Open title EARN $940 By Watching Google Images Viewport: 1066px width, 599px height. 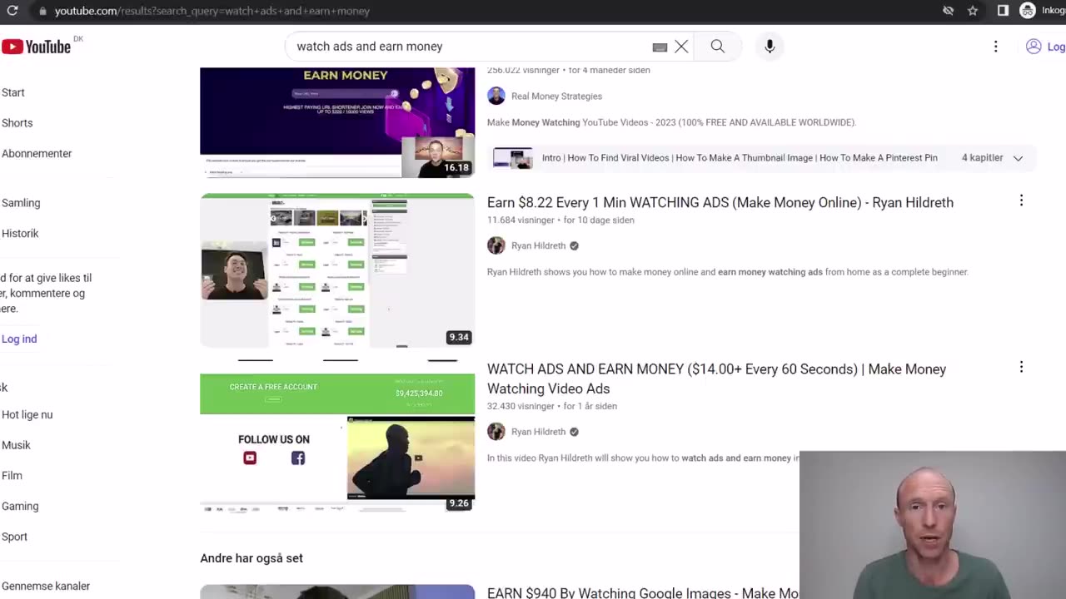click(x=643, y=593)
